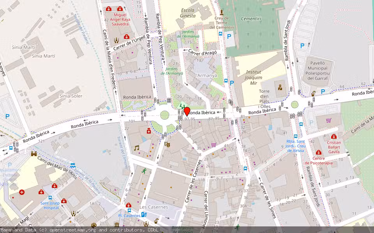
Task: Select the Les Casernes label
Action: point(153,207)
